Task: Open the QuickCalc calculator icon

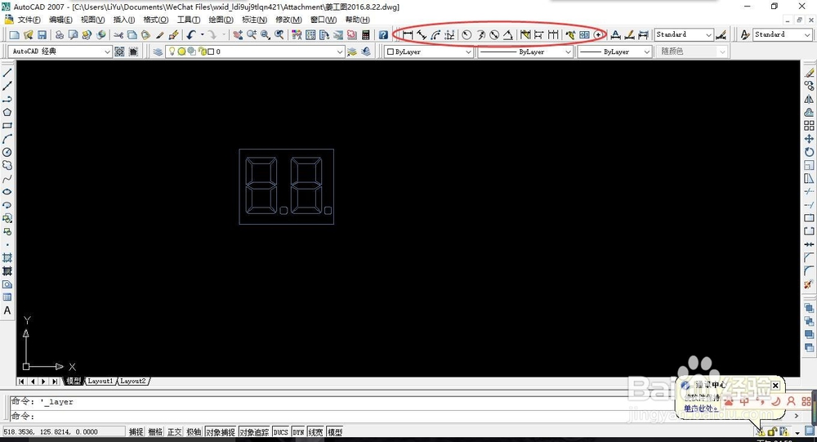Action: click(366, 35)
